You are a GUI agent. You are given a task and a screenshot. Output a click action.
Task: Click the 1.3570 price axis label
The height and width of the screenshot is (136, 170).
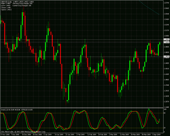point(167,102)
